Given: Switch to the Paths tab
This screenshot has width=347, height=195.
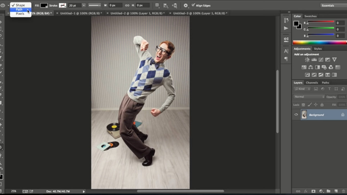Looking at the screenshot, I should (325, 83).
